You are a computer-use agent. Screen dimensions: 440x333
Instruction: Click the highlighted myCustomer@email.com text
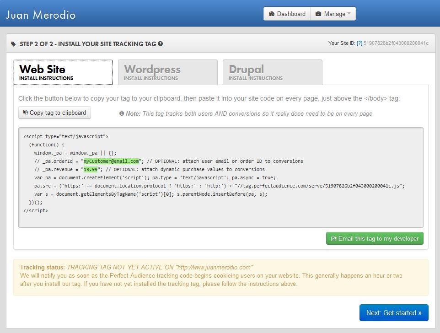[x=111, y=161]
